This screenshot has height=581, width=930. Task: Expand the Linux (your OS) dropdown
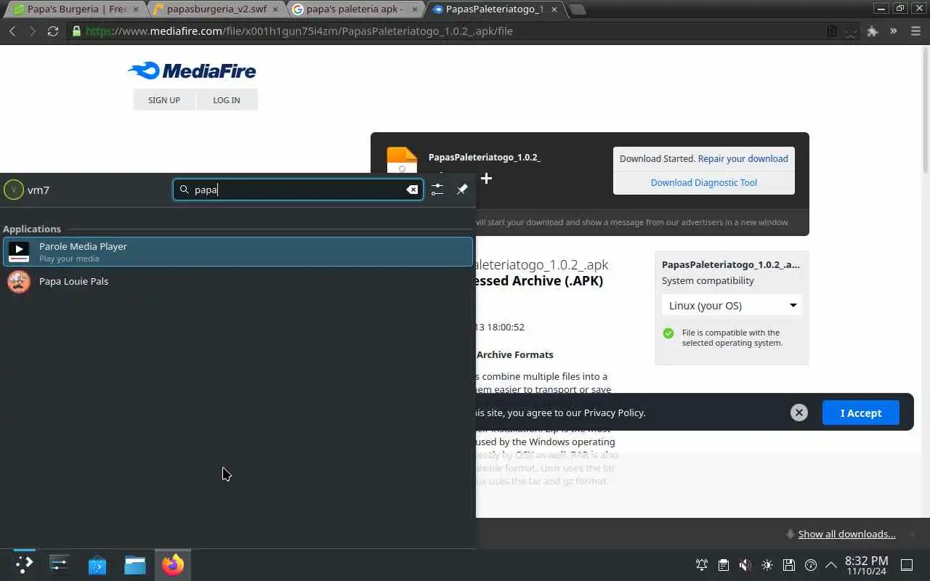tap(732, 306)
